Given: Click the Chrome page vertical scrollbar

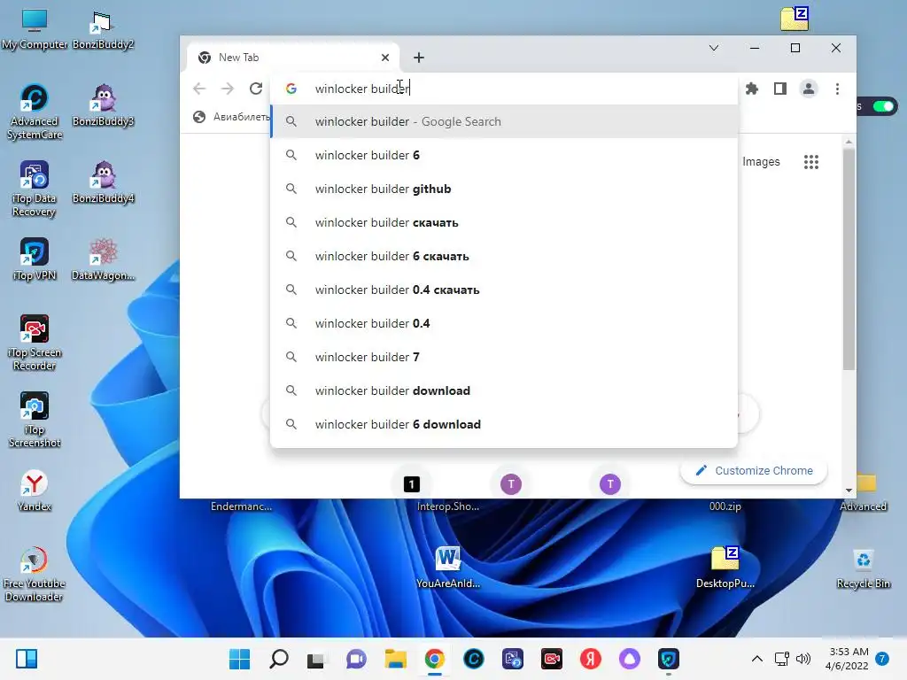Looking at the screenshot, I should (x=849, y=259).
